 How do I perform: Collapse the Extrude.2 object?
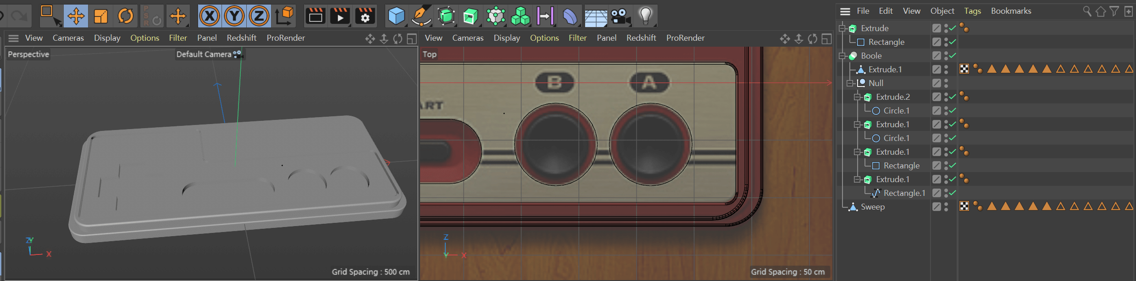(857, 97)
